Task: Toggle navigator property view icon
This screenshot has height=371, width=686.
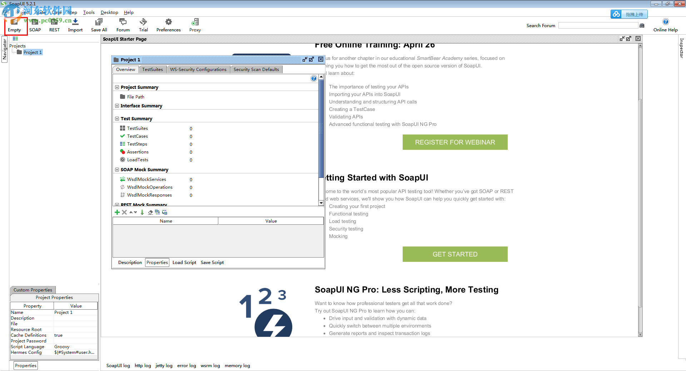Action: pyautogui.click(x=15, y=39)
